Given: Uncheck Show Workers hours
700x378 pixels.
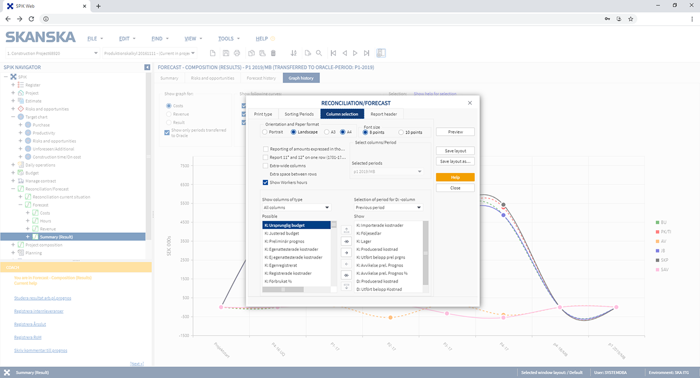Looking at the screenshot, I should pyautogui.click(x=266, y=182).
